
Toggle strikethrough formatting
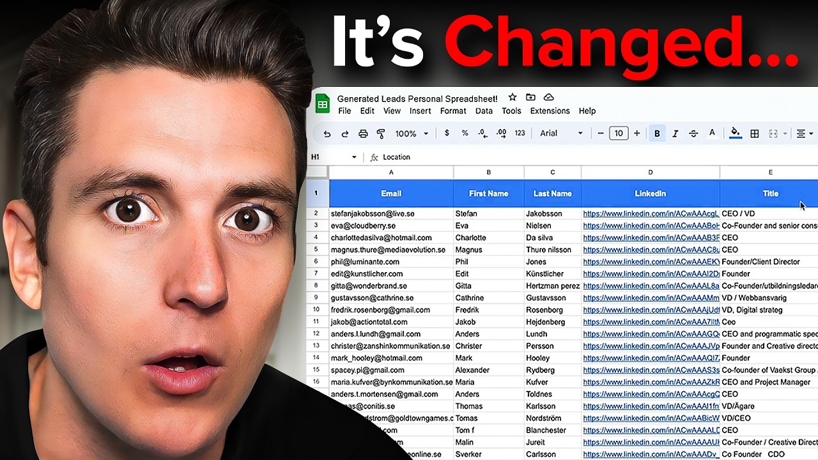pos(693,134)
